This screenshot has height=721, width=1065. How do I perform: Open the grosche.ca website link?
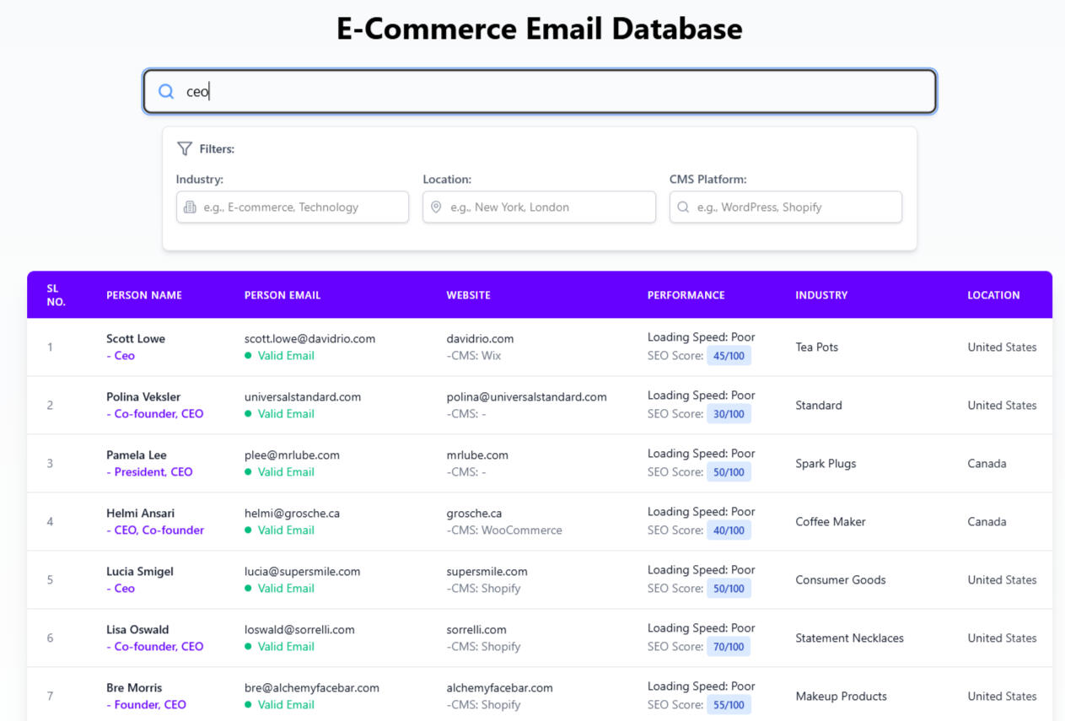pos(474,514)
